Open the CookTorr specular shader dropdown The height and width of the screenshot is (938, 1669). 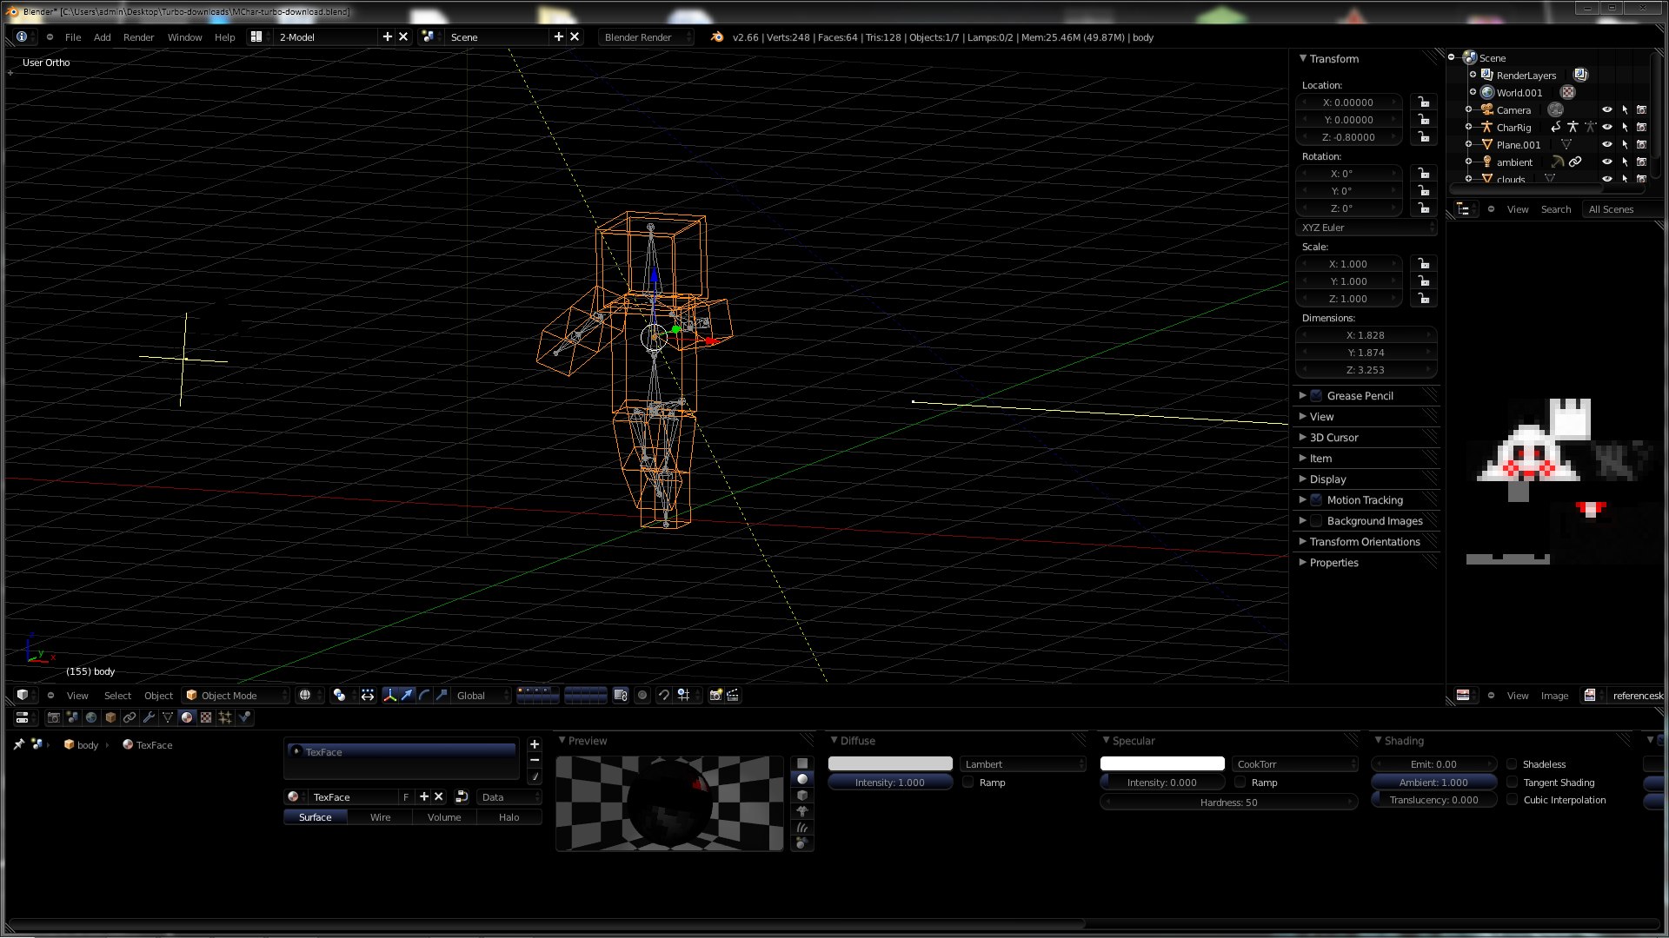[1294, 764]
